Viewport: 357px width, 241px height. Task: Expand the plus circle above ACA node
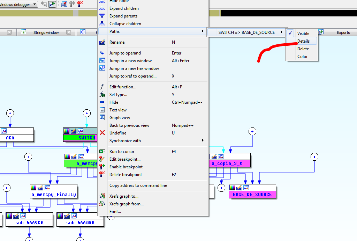pyautogui.click(x=10, y=113)
